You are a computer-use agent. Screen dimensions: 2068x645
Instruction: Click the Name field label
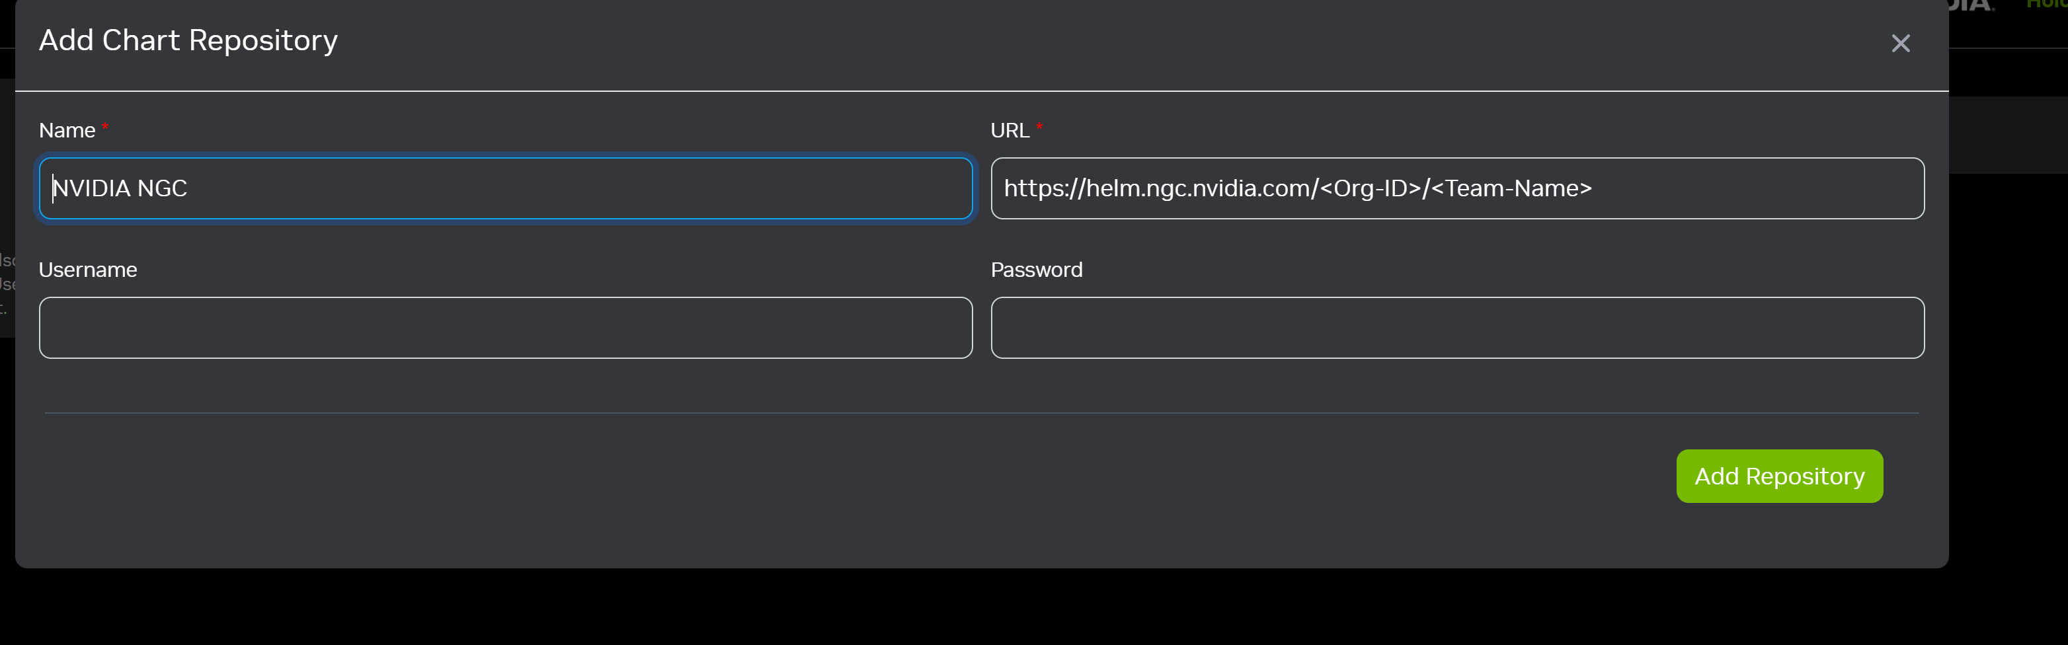67,131
